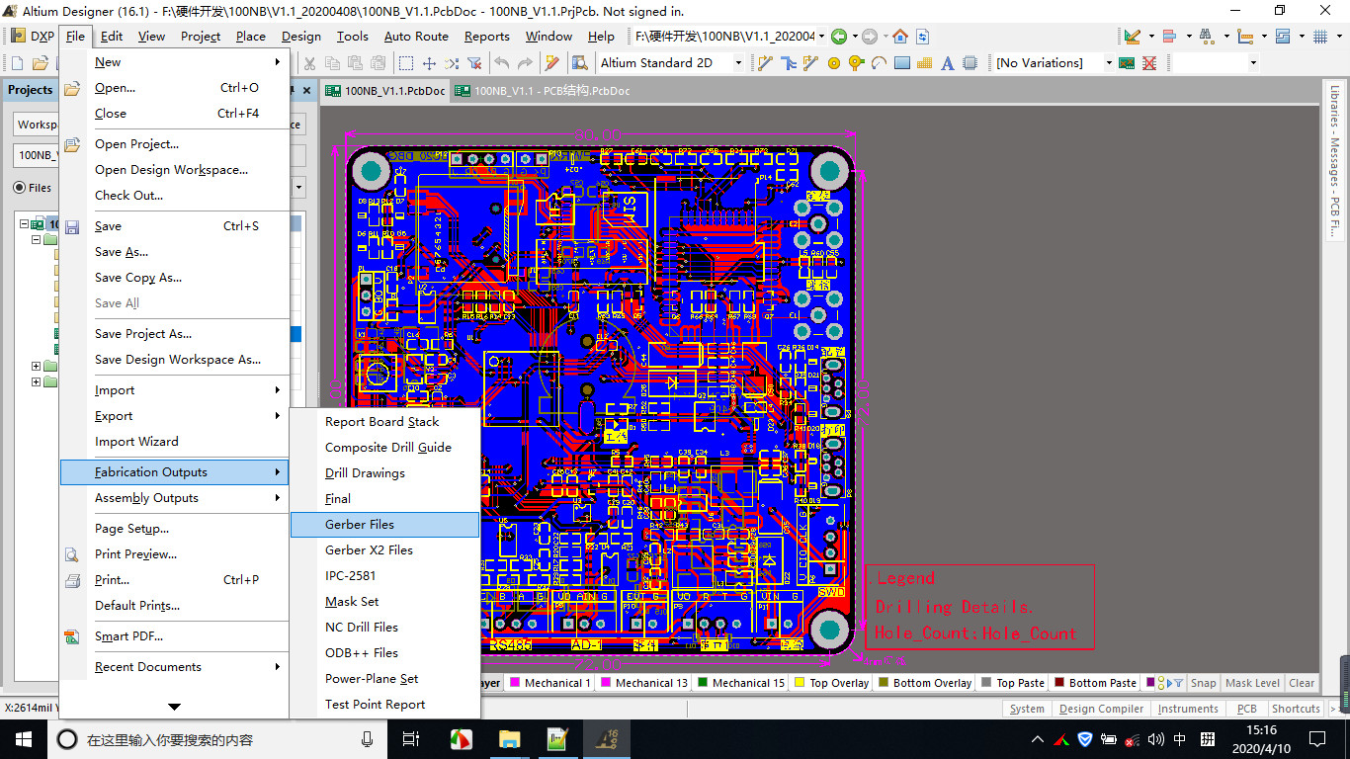Click the Place Via icon in toolbar
Screen dimensions: 1350x759
point(855,63)
